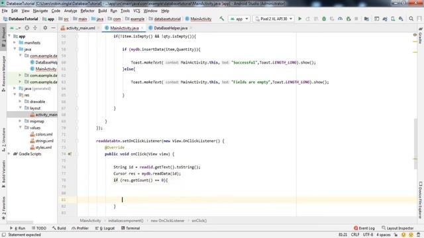Click UTF-8 encoding in status bar
The height and width of the screenshot is (238, 424).
[368, 235]
